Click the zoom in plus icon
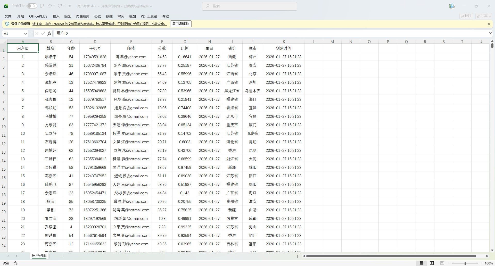Screen dimensions: 495x266 point(480,263)
